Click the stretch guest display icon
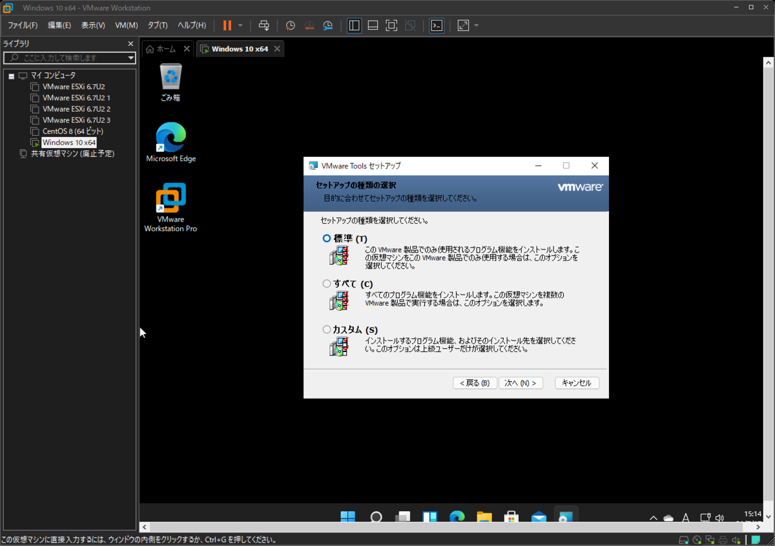This screenshot has width=775, height=546. pos(463,25)
